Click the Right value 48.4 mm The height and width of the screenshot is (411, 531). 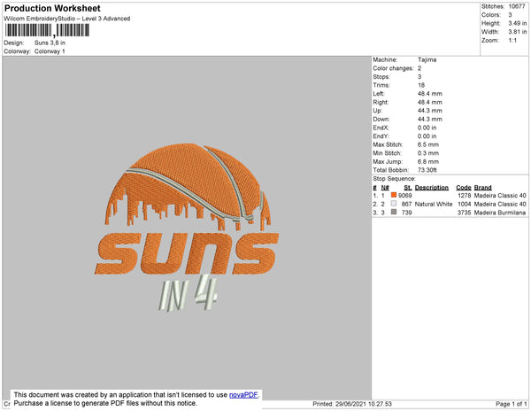click(430, 103)
